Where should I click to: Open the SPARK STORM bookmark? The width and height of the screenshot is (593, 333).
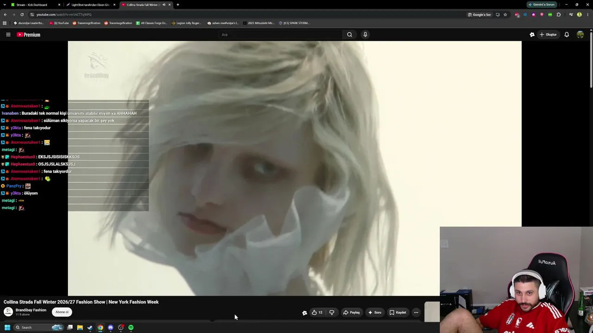click(x=294, y=23)
